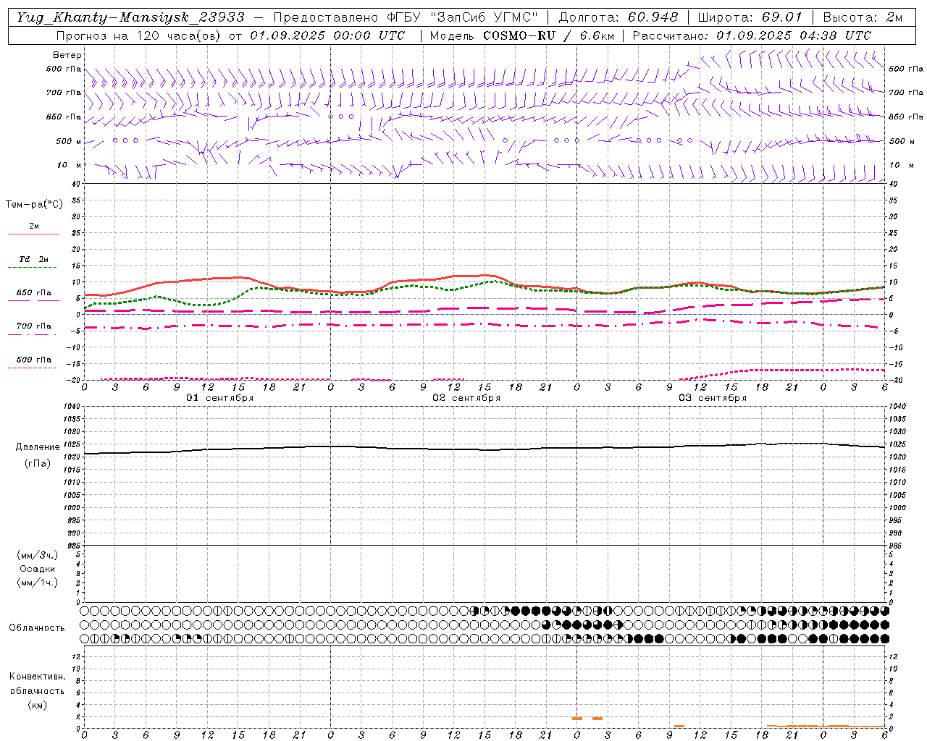
Task: Click the text Предоставлено ФГБУ "ЗапСиб УГМС"
Action: click(x=406, y=17)
